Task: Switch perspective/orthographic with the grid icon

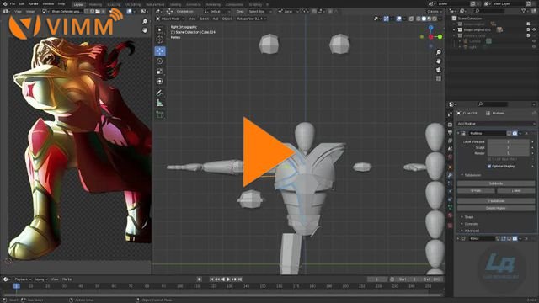Action: click(439, 78)
